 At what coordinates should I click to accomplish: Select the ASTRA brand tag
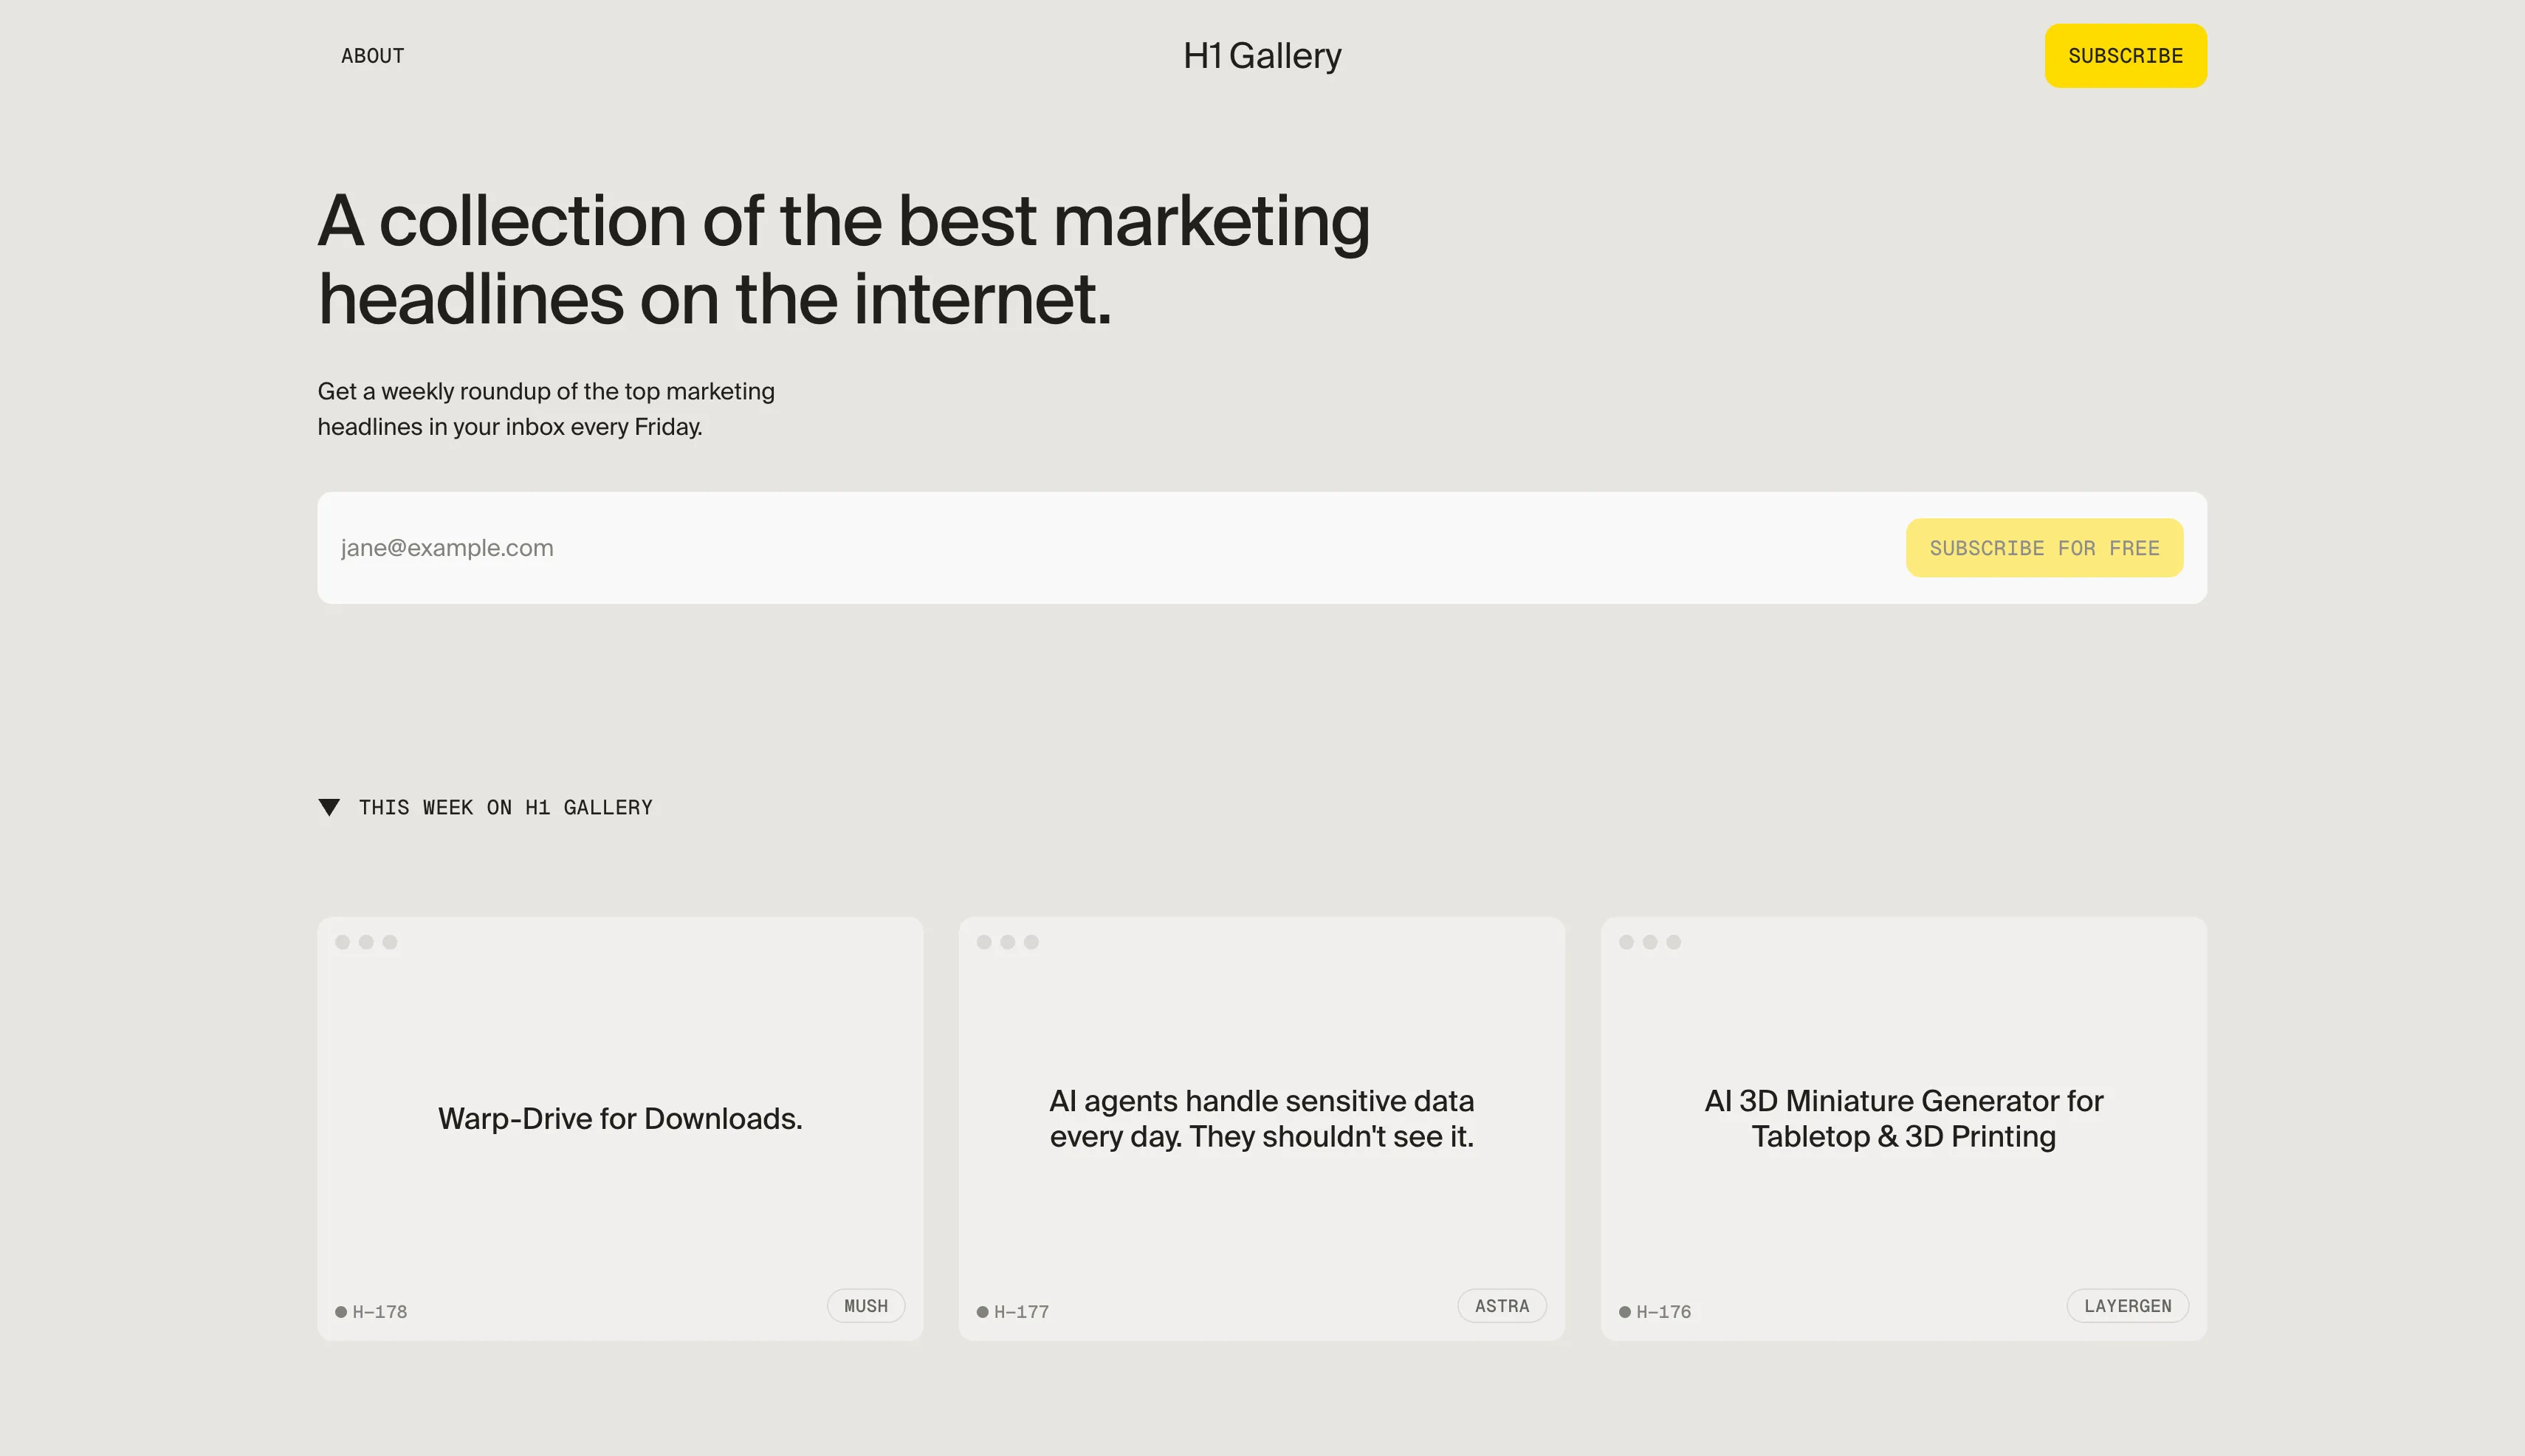[1501, 1306]
